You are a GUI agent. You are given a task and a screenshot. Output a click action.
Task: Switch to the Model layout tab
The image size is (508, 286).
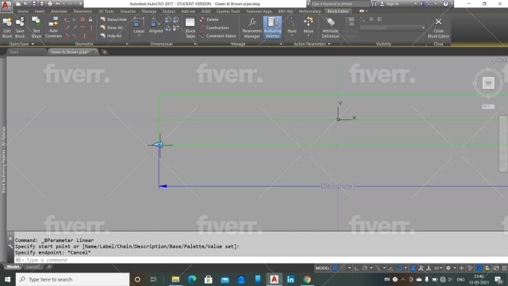coord(13,267)
